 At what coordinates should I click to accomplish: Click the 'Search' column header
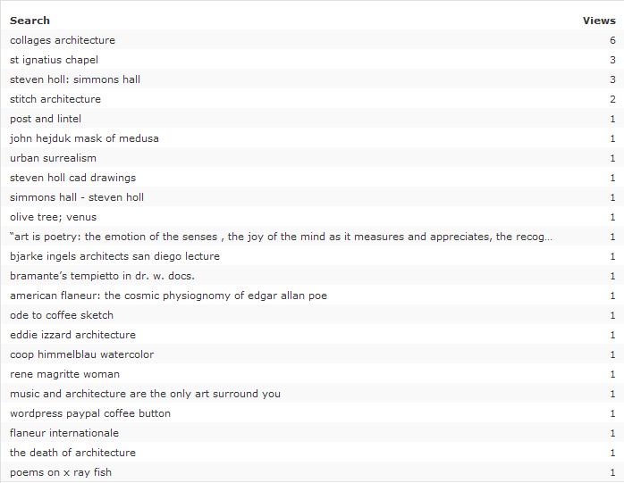point(30,20)
